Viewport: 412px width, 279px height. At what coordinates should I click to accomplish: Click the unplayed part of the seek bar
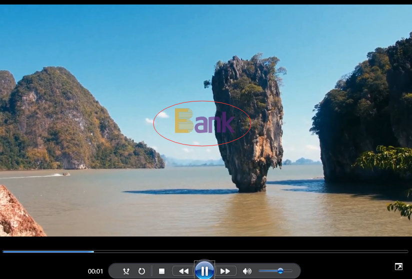tap(250, 251)
